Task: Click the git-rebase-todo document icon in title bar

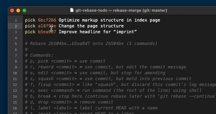Action: click(72, 10)
